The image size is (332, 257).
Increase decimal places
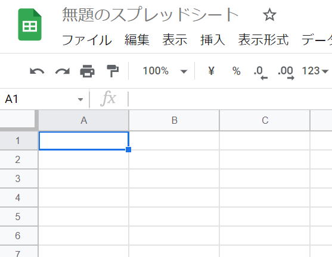point(286,73)
